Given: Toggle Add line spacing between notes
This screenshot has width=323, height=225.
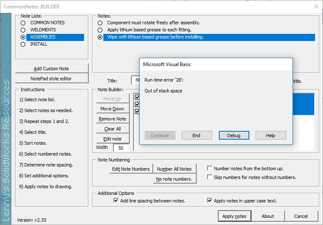Looking at the screenshot, I should pos(116,200).
